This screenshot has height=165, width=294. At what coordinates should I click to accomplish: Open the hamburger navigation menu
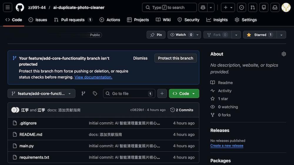(x=8, y=7)
